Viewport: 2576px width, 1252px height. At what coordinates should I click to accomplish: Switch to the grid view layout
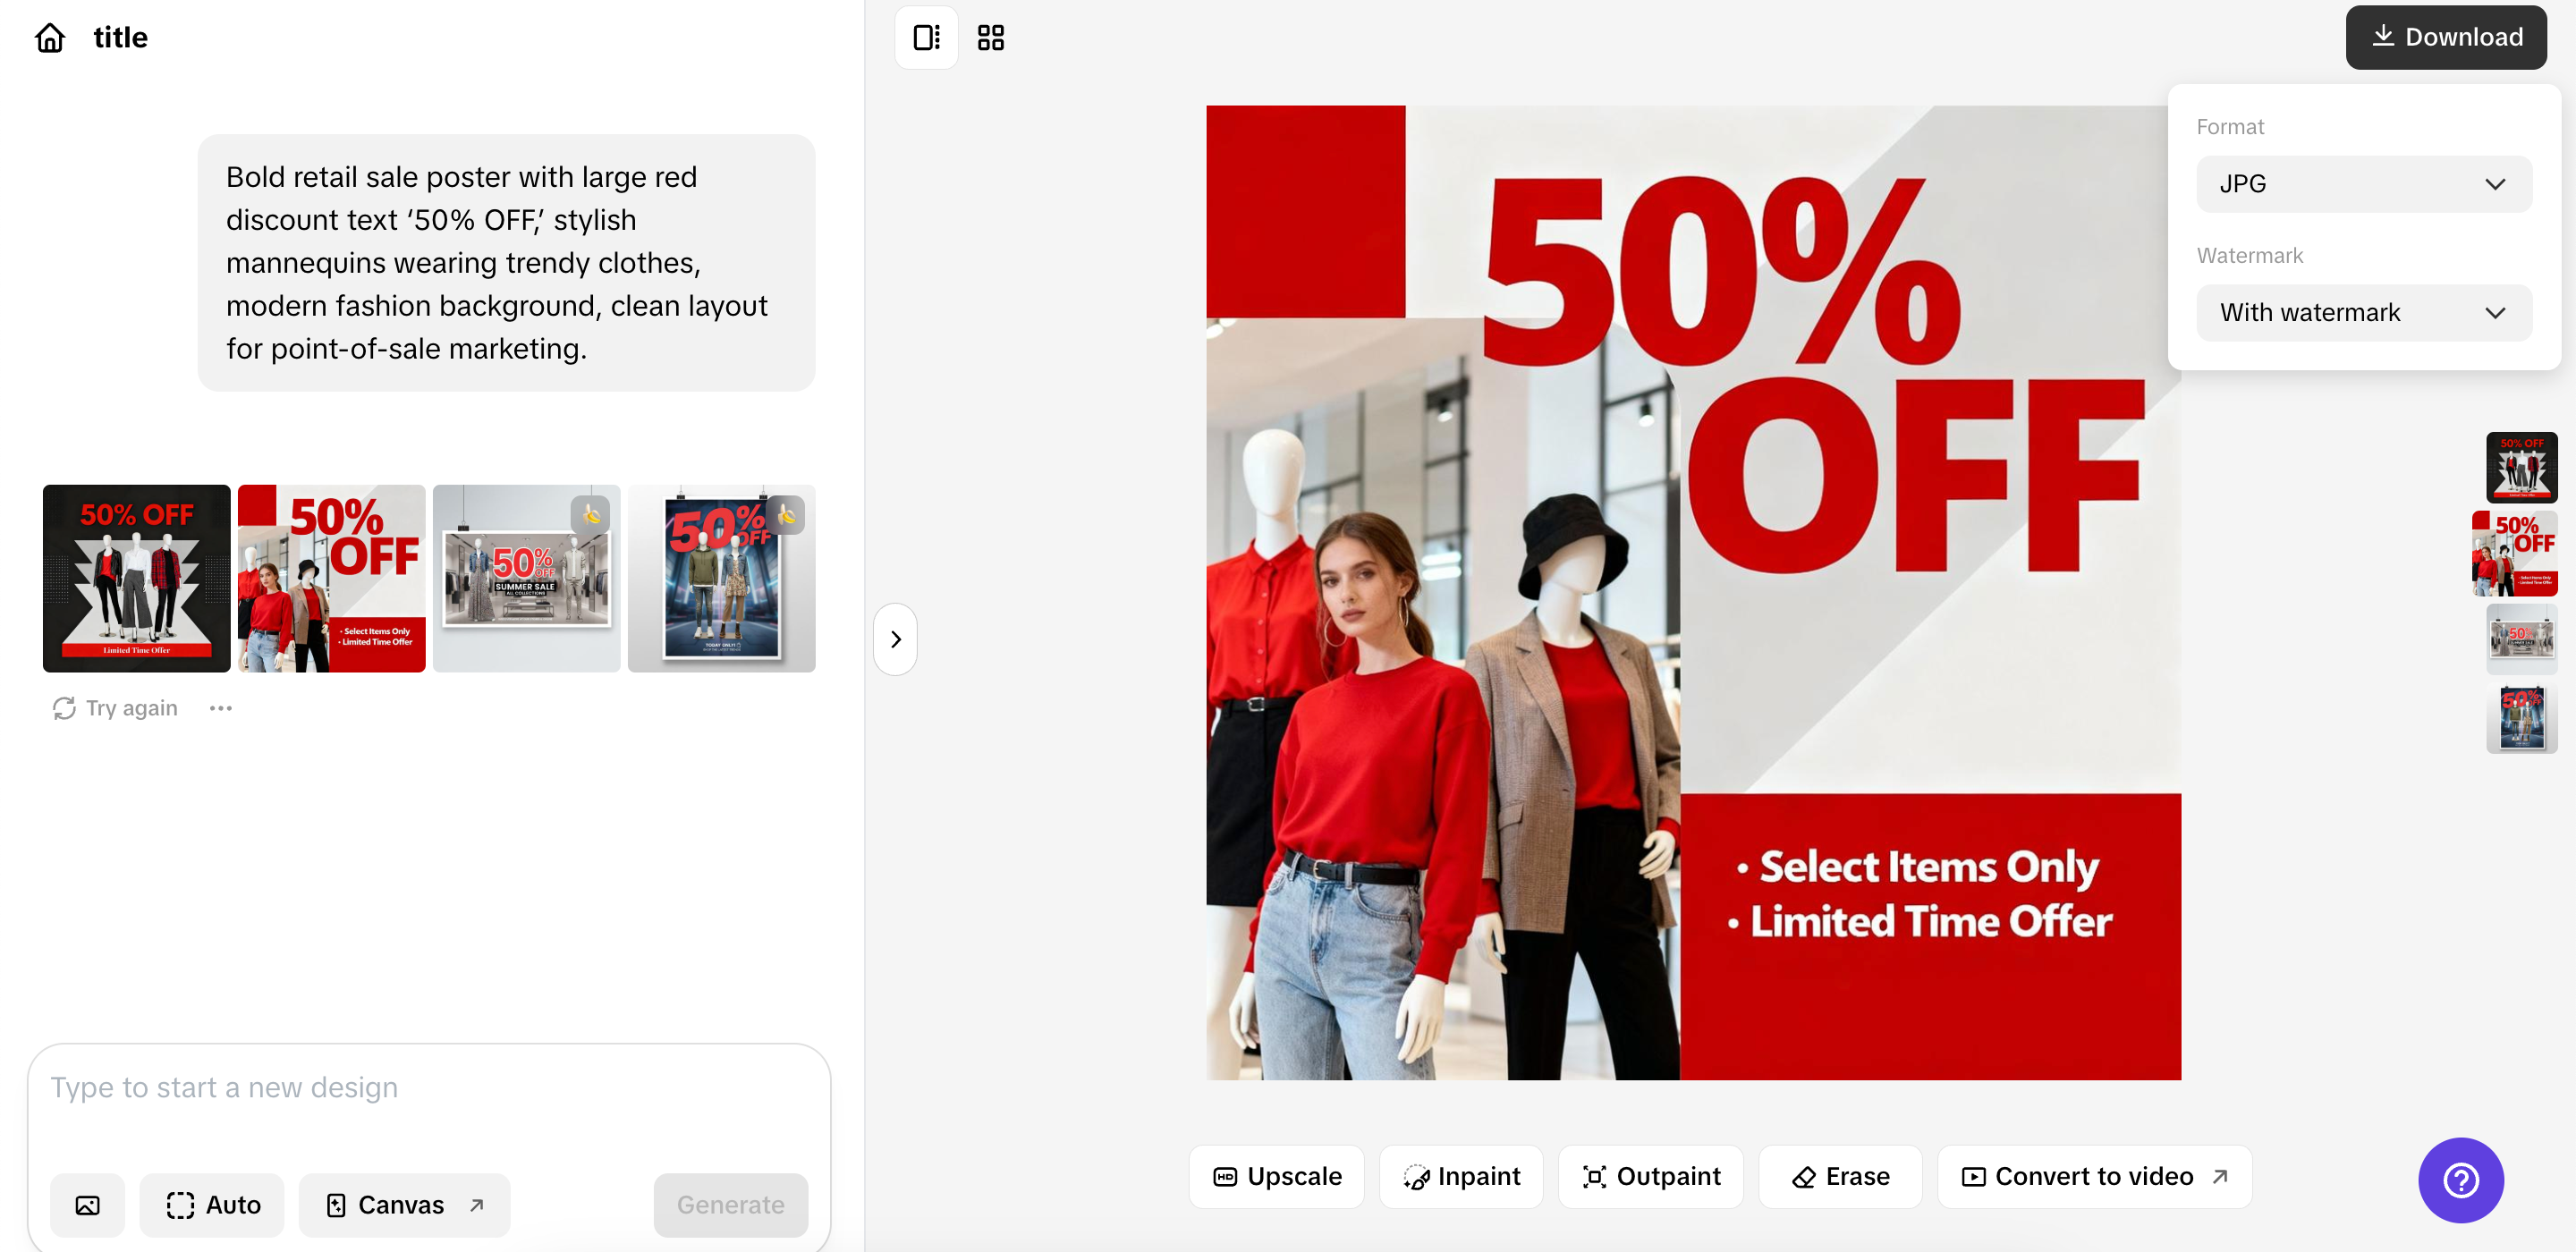tap(990, 38)
